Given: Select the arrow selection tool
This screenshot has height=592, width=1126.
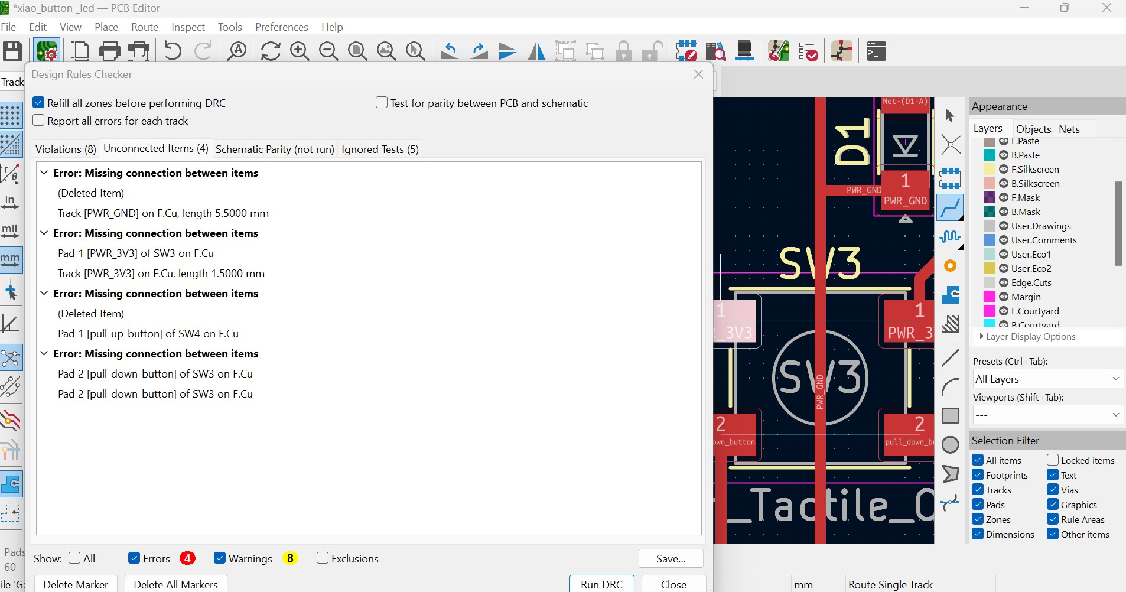Looking at the screenshot, I should (x=950, y=115).
